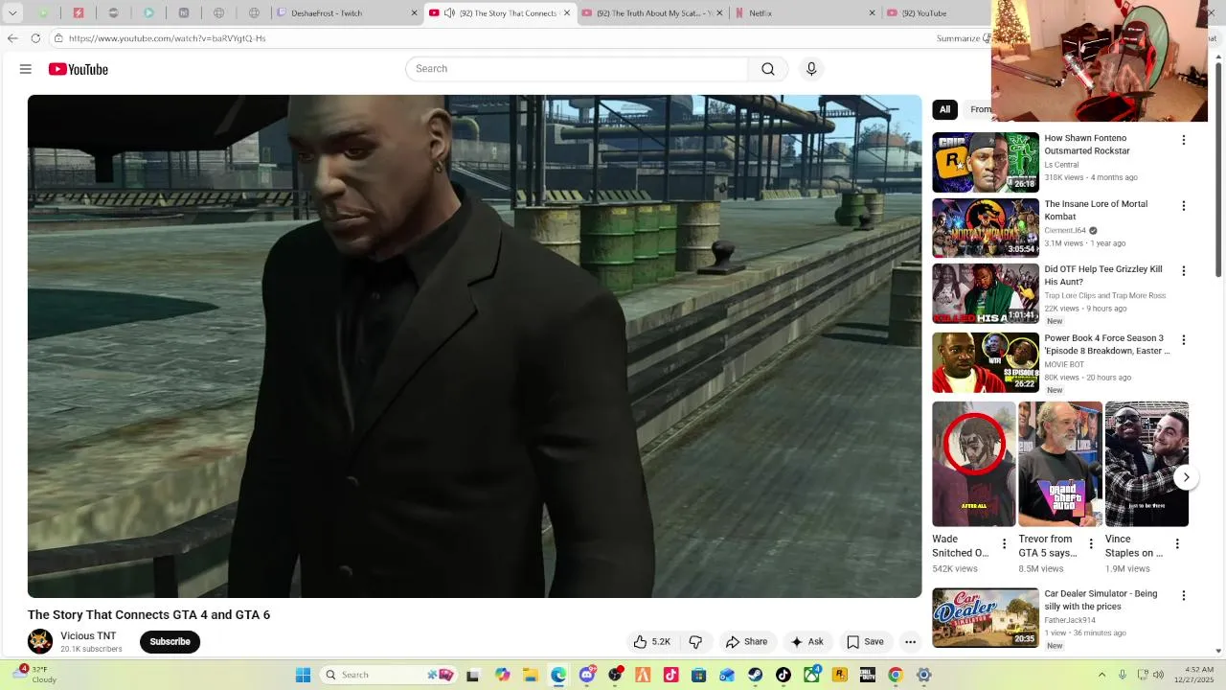
Task: Mute audio via tab speaker icon
Action: [449, 13]
